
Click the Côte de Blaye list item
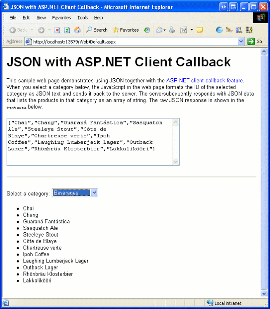click(40, 241)
